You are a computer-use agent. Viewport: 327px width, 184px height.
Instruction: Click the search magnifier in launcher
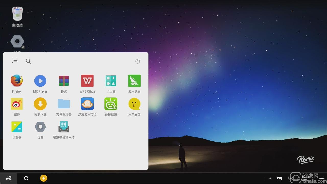point(28,61)
